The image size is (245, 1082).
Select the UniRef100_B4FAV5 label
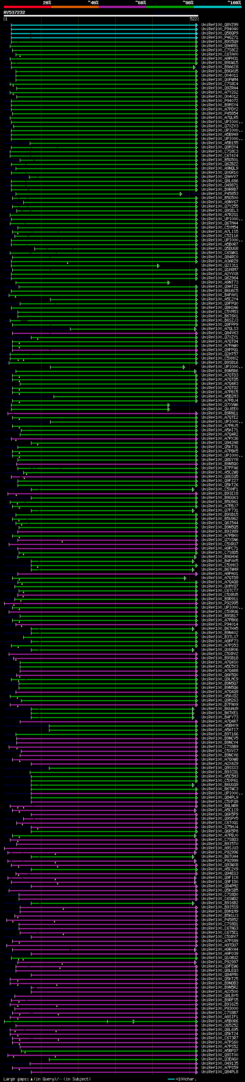(219, 561)
